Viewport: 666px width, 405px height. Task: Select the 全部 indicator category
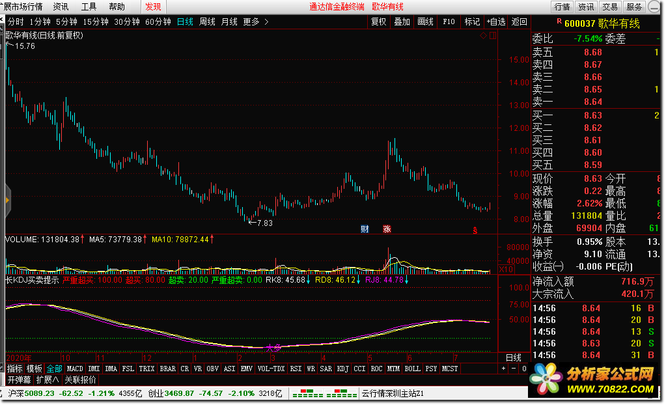pyautogui.click(x=54, y=369)
